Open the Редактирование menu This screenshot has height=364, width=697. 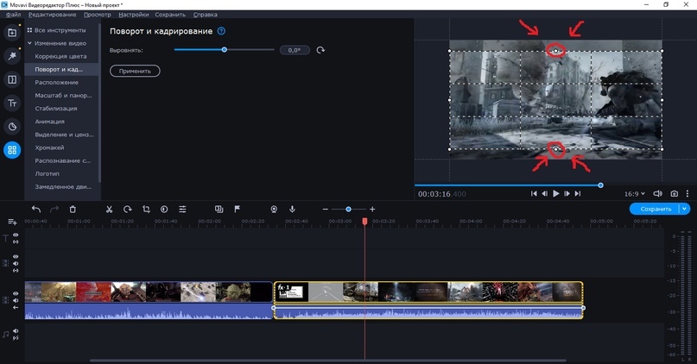[x=52, y=15]
